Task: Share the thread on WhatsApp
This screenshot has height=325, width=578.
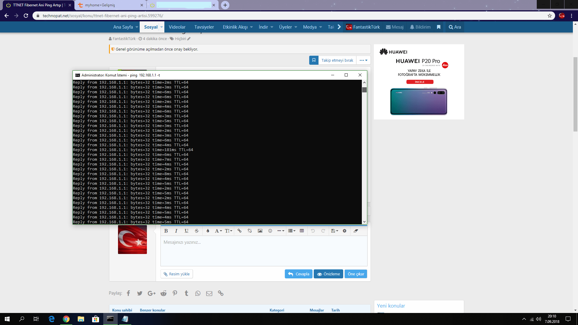Action: [197, 293]
